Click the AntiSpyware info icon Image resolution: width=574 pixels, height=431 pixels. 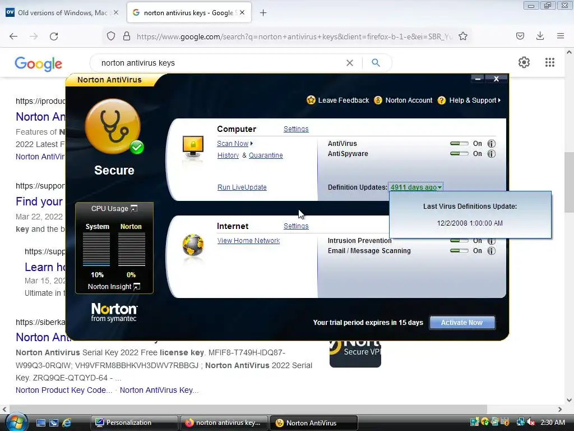click(491, 154)
